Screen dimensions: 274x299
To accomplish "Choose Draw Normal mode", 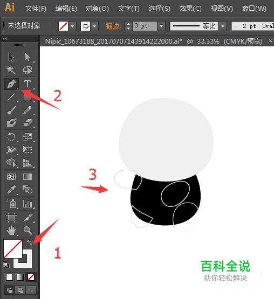I will pyautogui.click(x=9, y=290).
